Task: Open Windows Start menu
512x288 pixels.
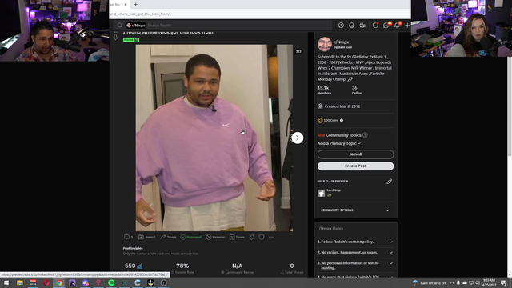Action: point(6,282)
